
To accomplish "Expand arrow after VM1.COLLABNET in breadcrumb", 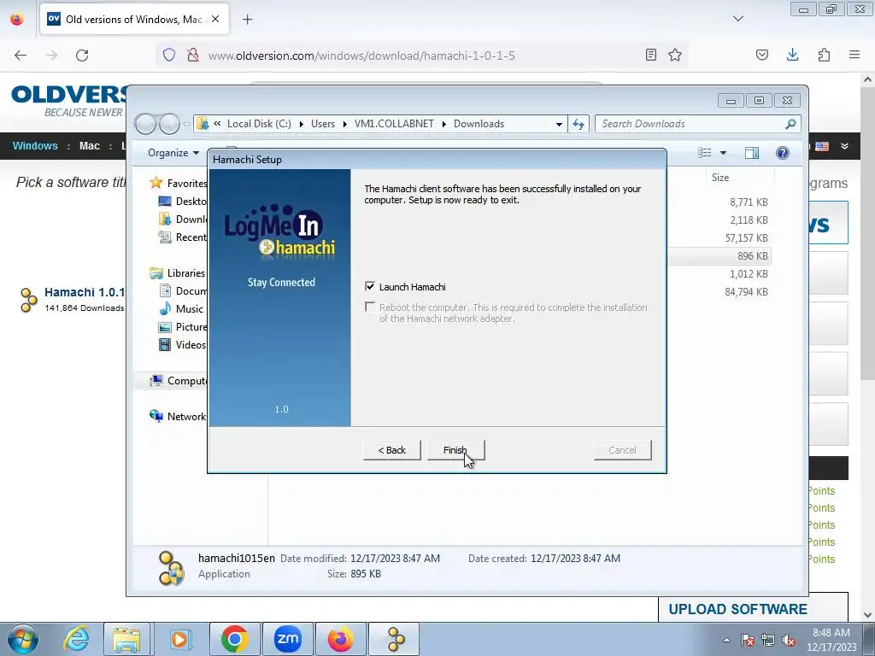I will pos(444,124).
